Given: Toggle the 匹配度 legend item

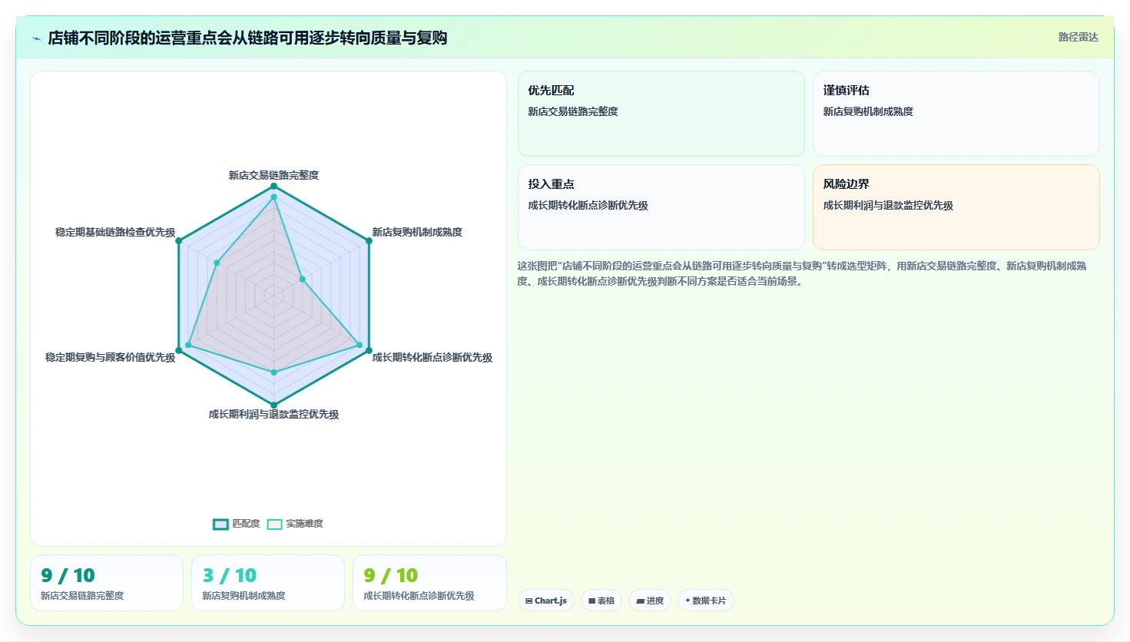Looking at the screenshot, I should [237, 524].
